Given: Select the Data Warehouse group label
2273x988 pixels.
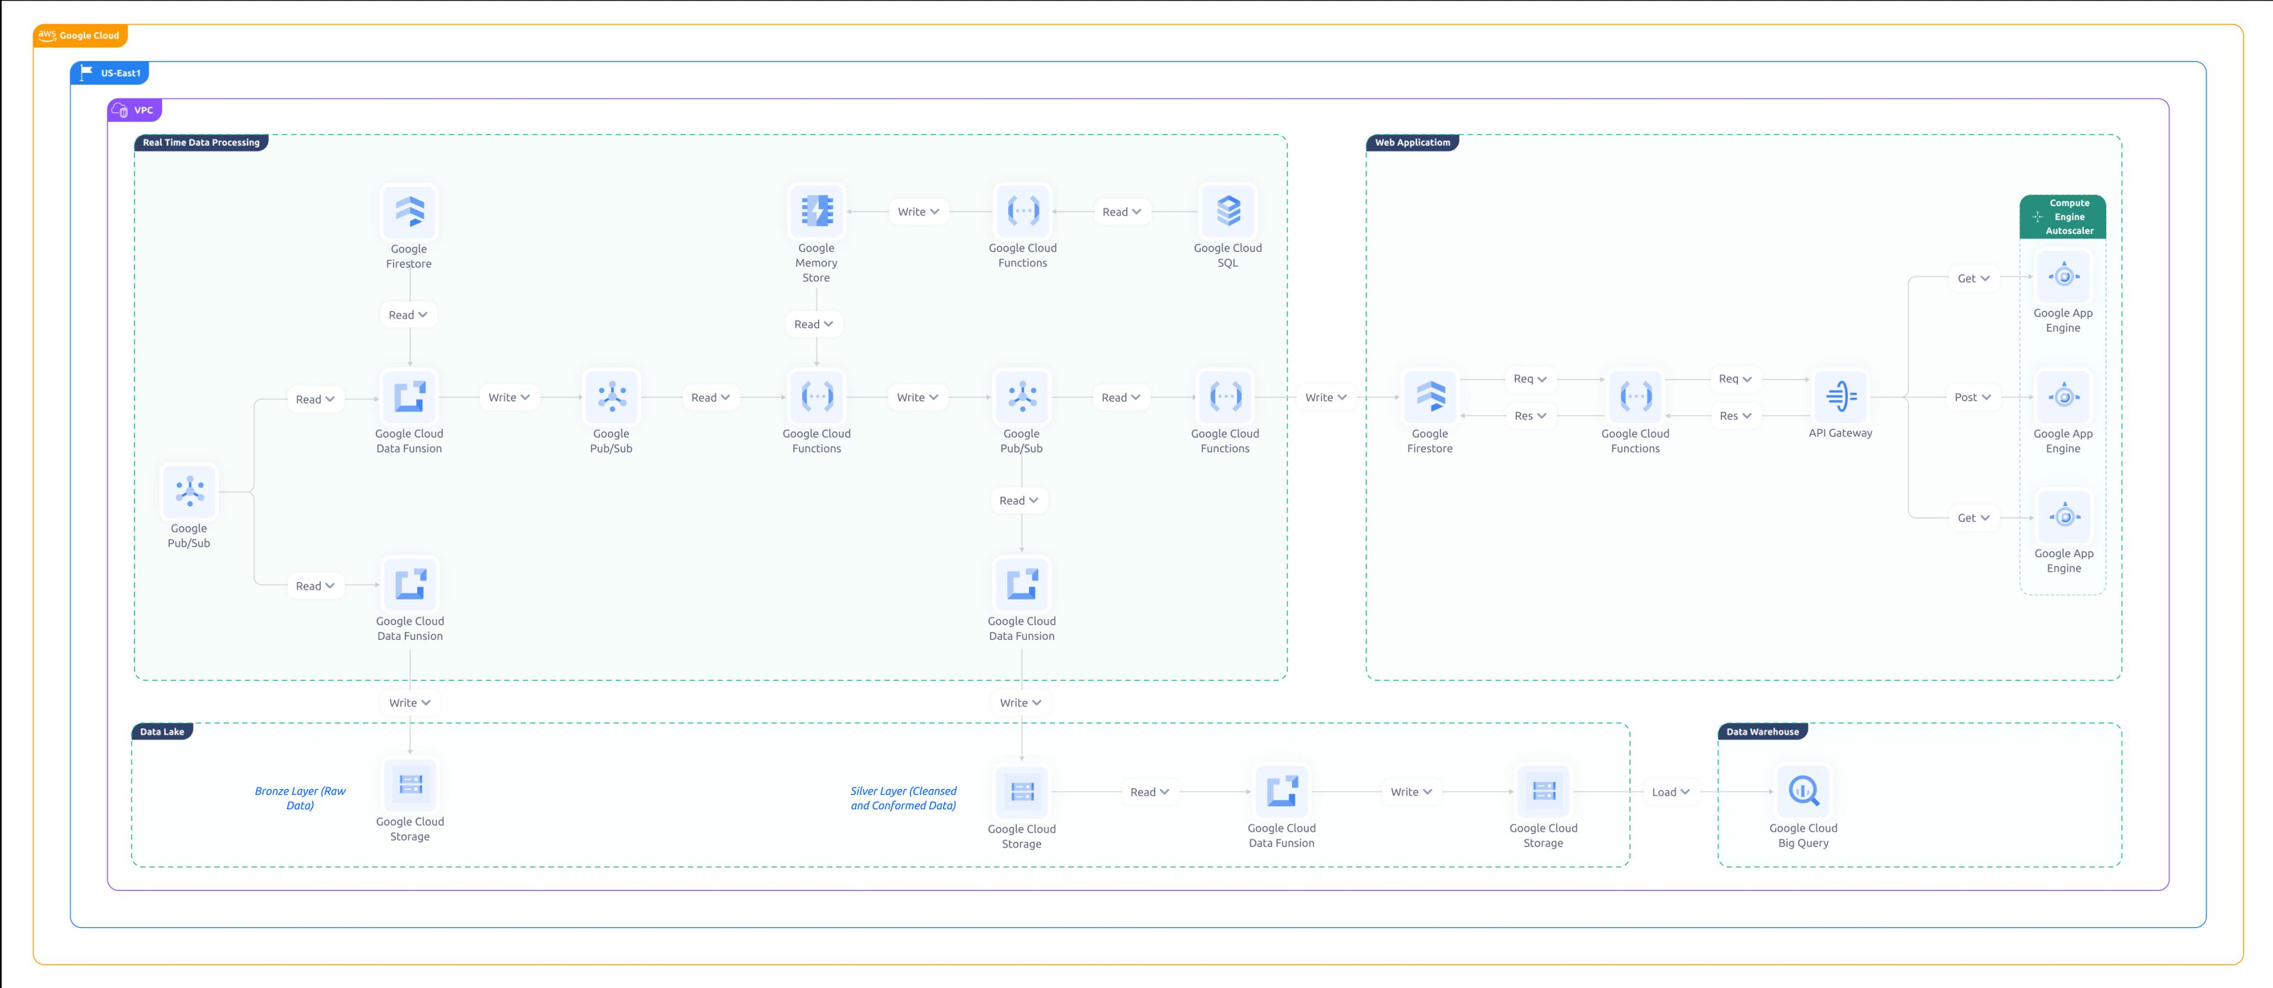Looking at the screenshot, I should tap(1764, 731).
